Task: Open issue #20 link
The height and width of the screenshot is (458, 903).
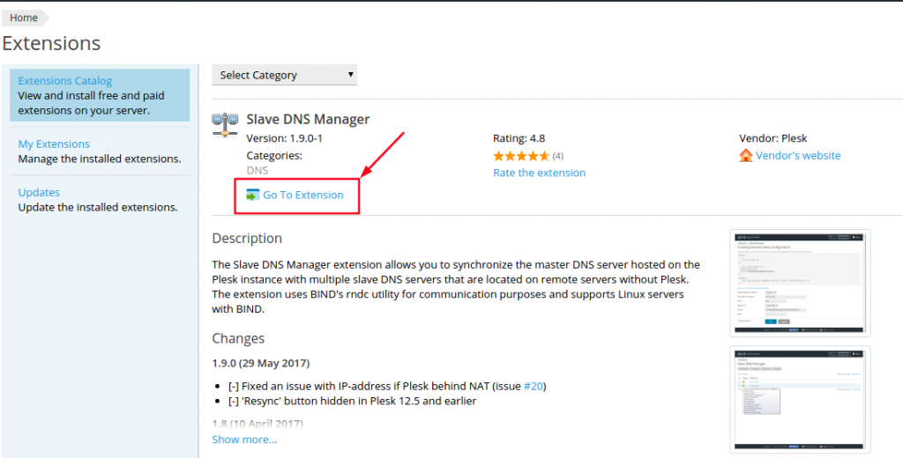Action: point(534,386)
